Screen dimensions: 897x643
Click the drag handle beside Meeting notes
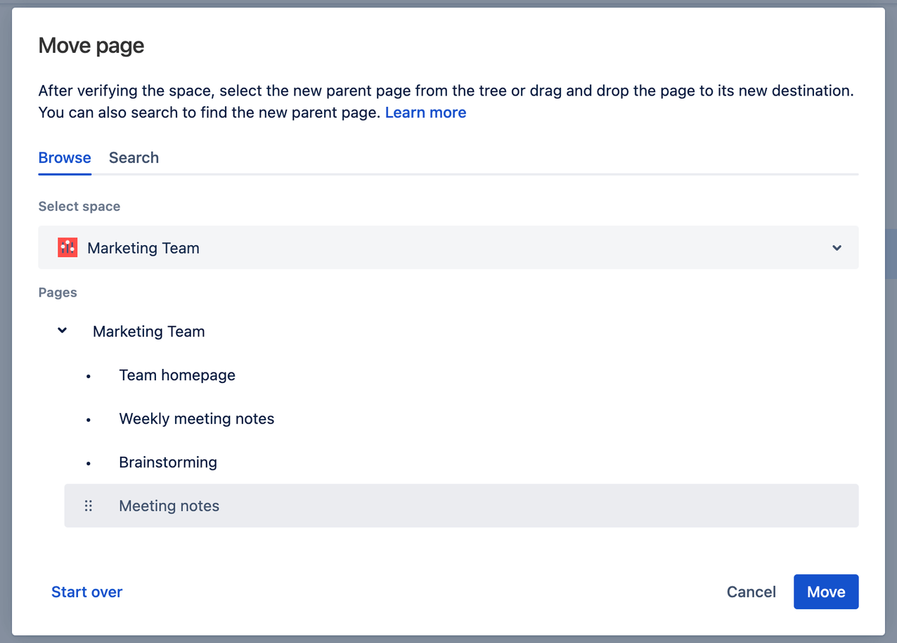(x=88, y=505)
